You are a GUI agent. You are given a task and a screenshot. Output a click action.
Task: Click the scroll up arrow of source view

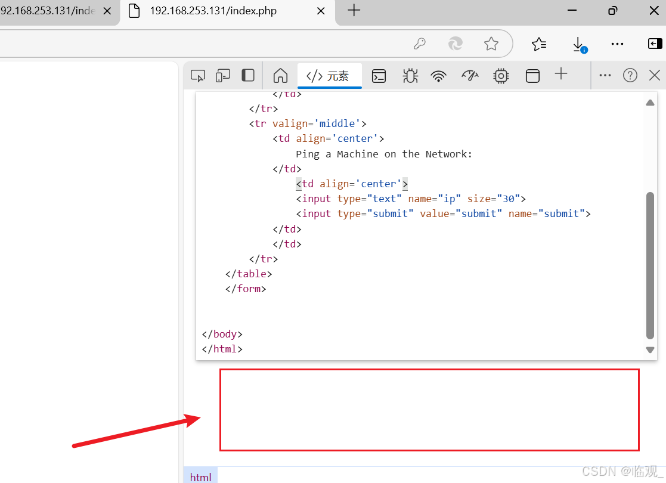(x=650, y=103)
